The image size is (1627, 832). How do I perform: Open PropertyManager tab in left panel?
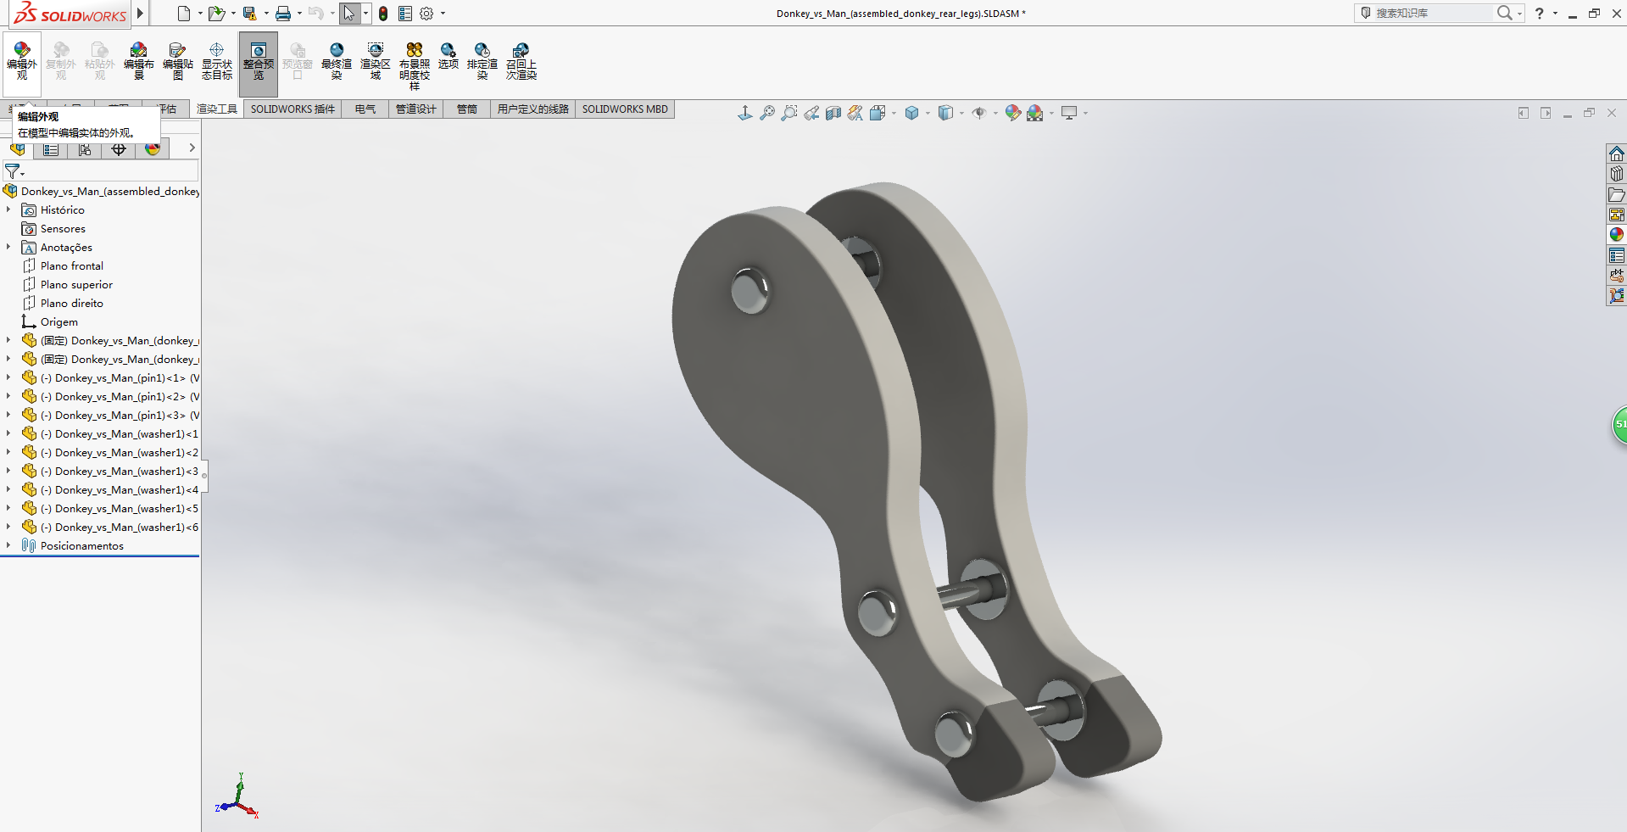51,149
